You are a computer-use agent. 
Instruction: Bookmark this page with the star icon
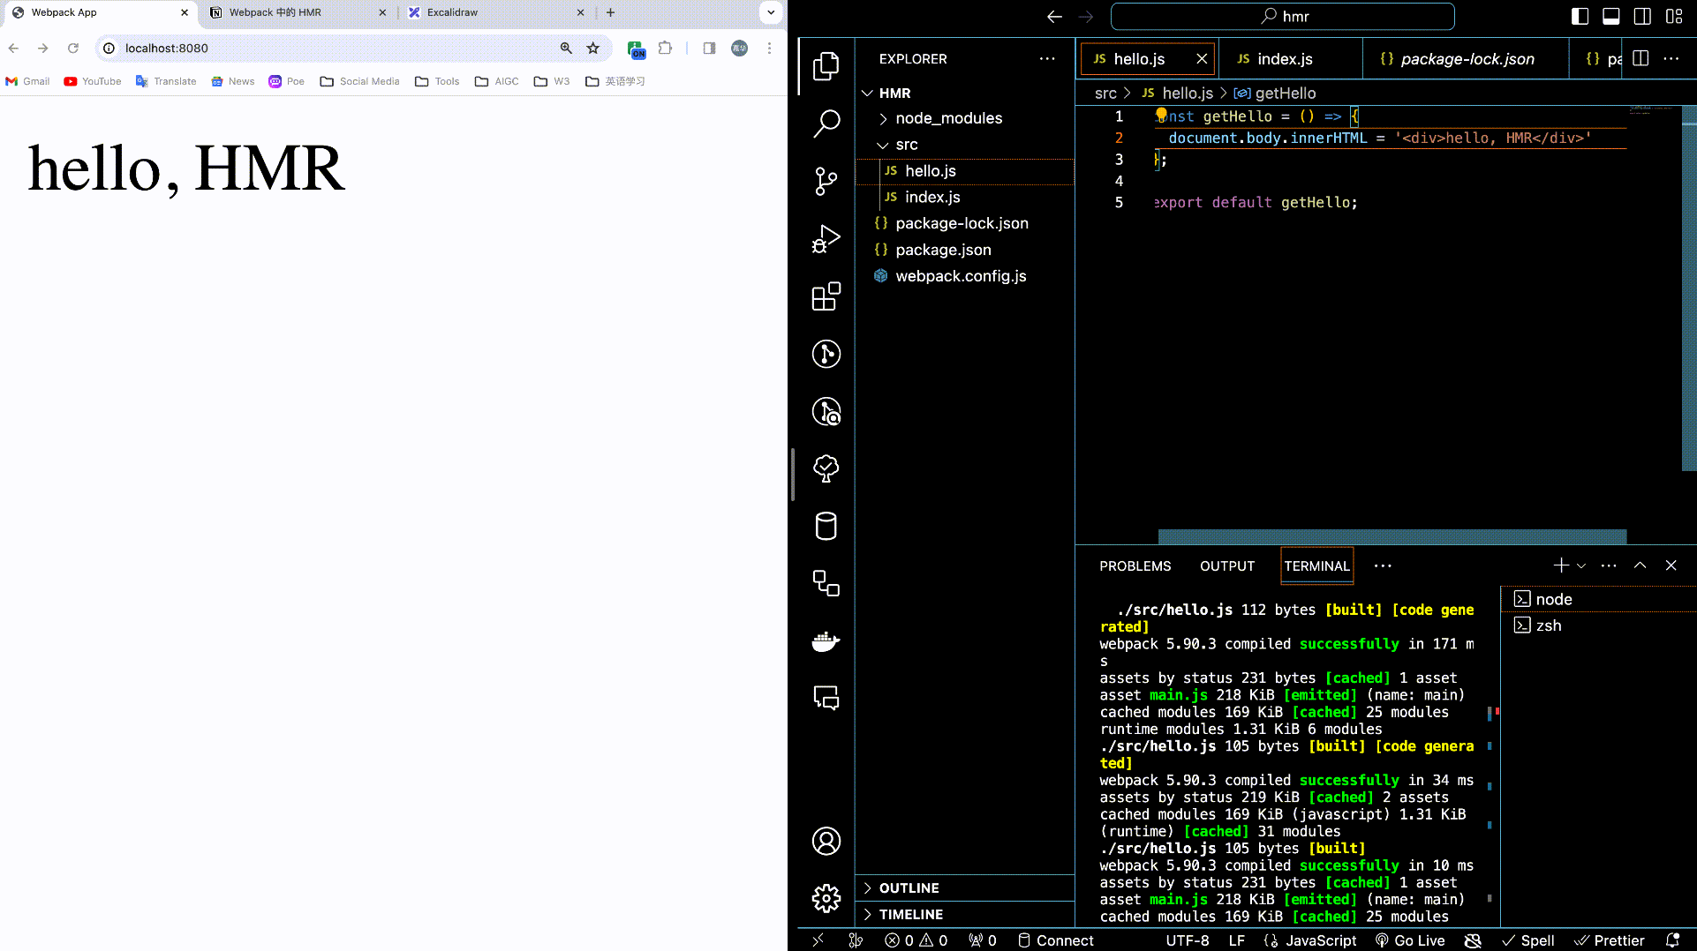pos(593,48)
